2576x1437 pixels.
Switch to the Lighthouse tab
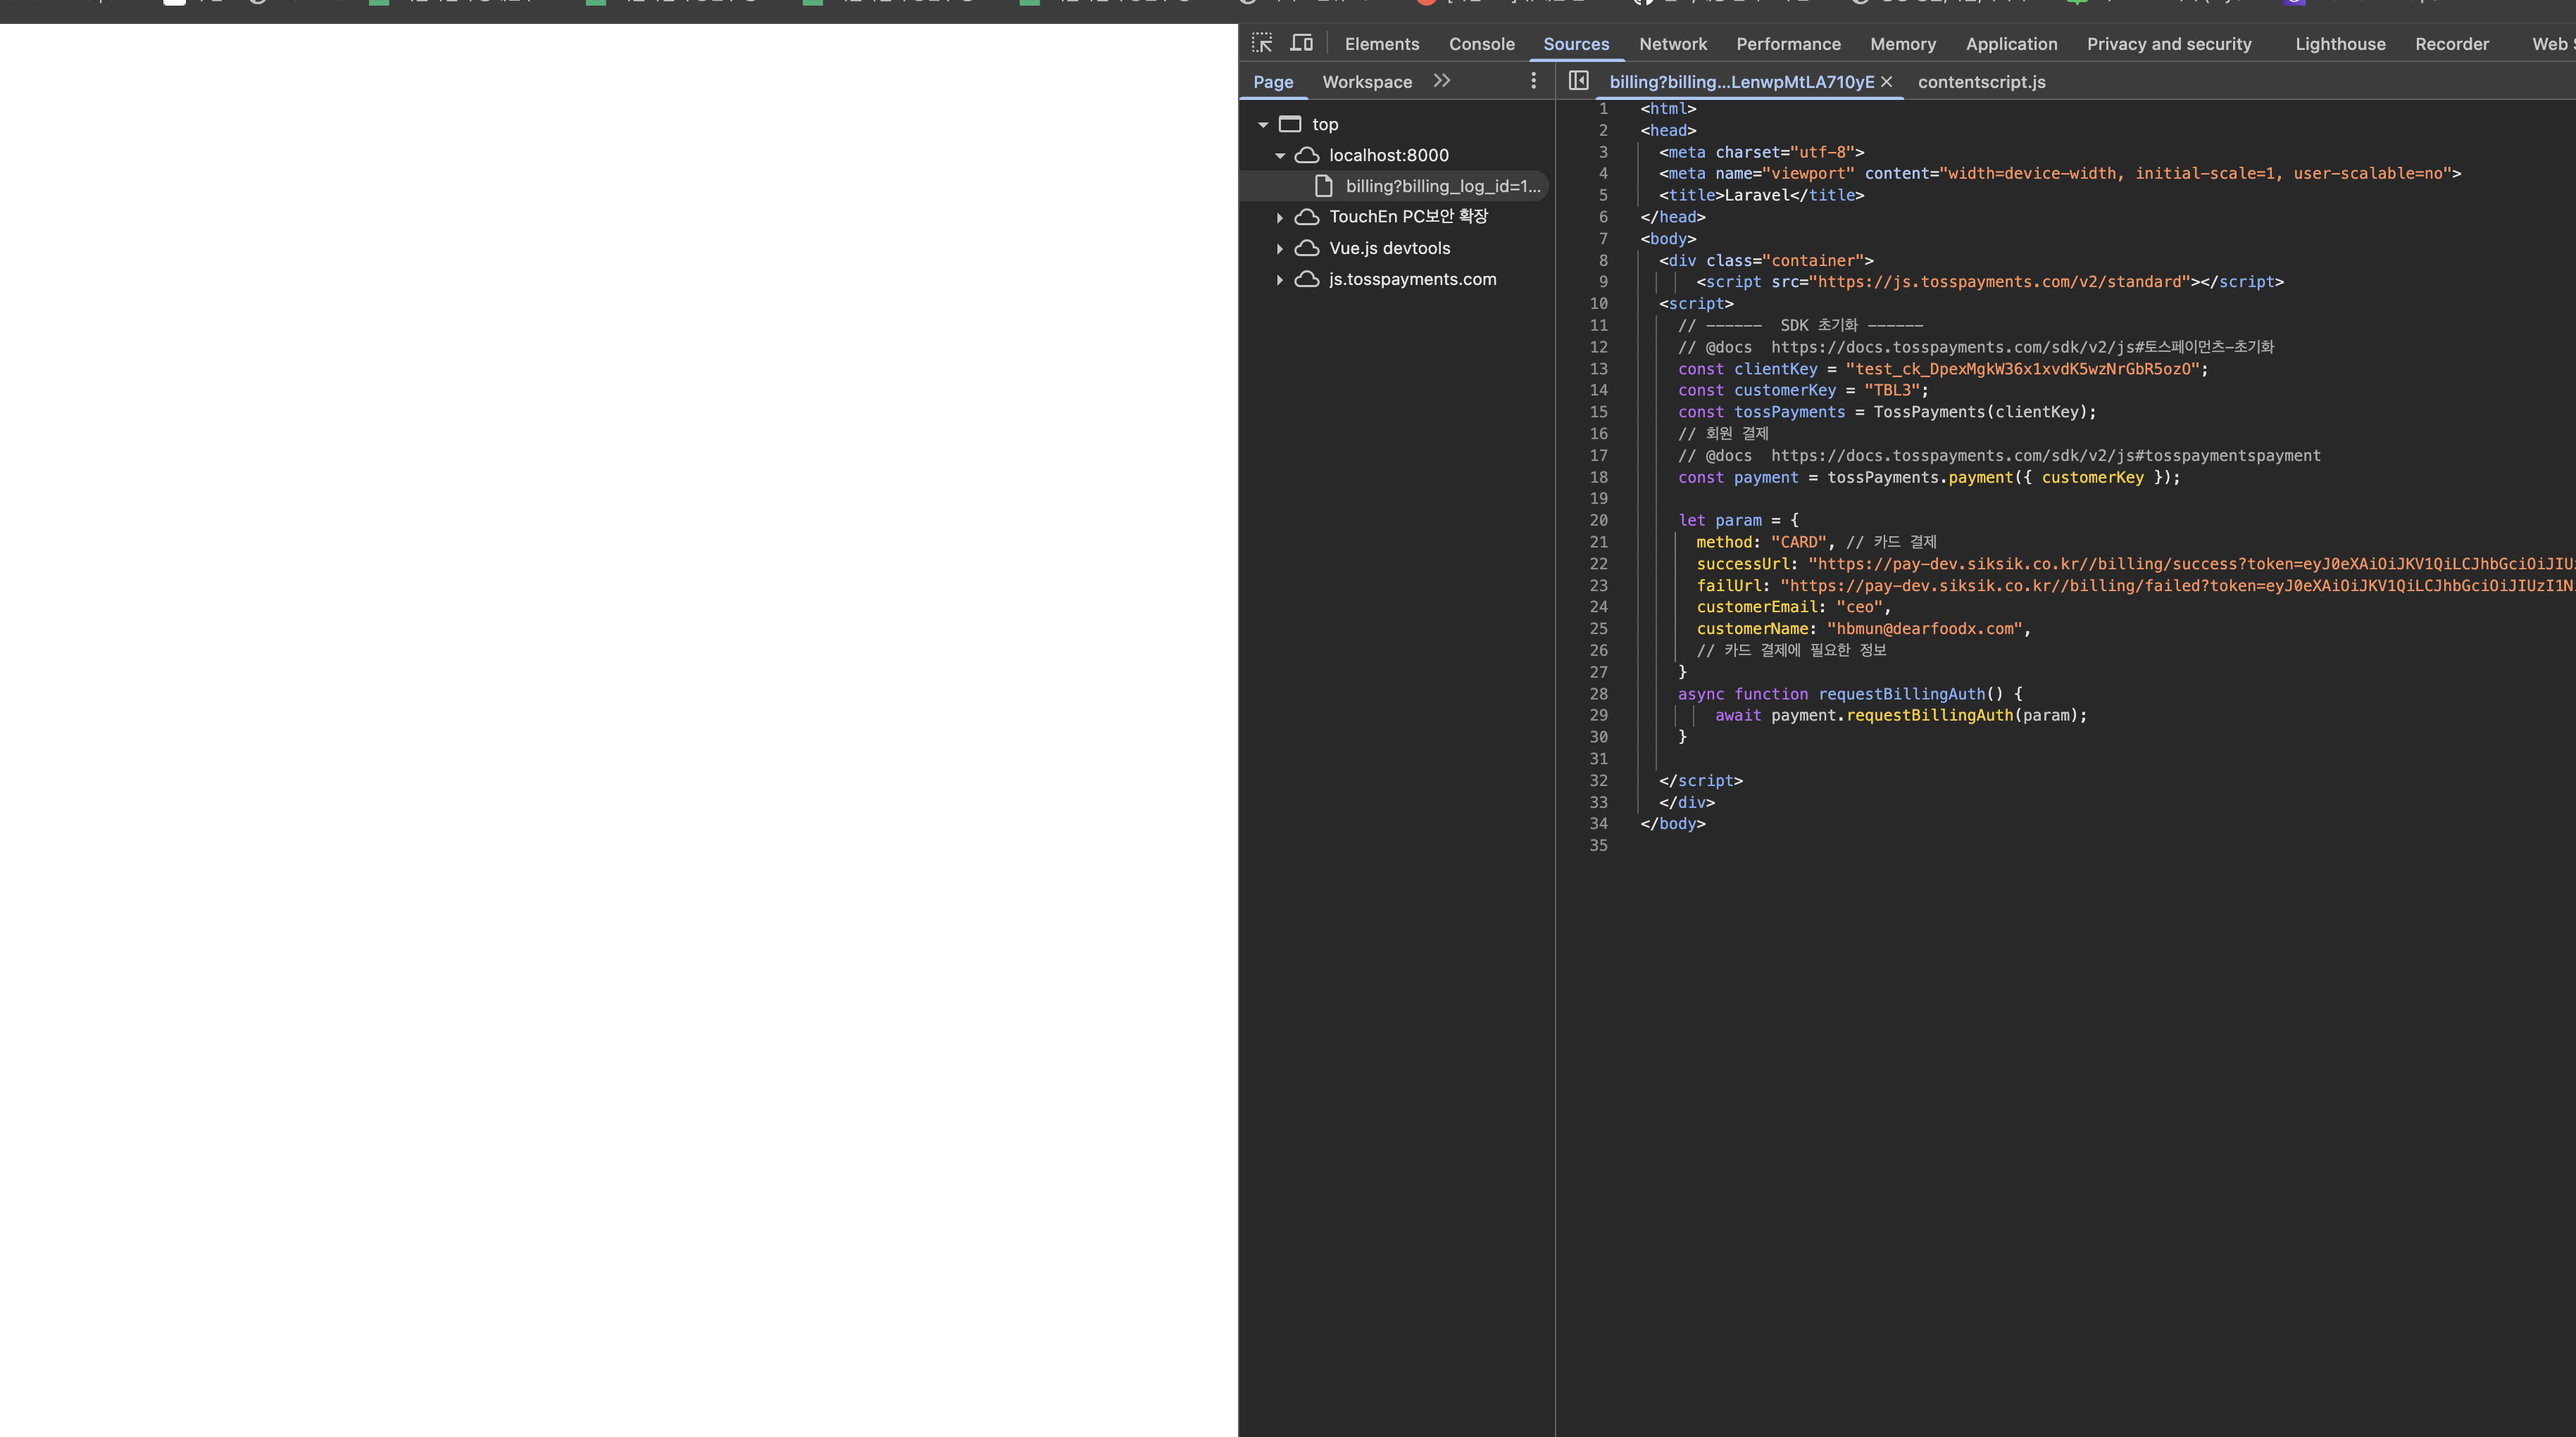pos(2340,44)
